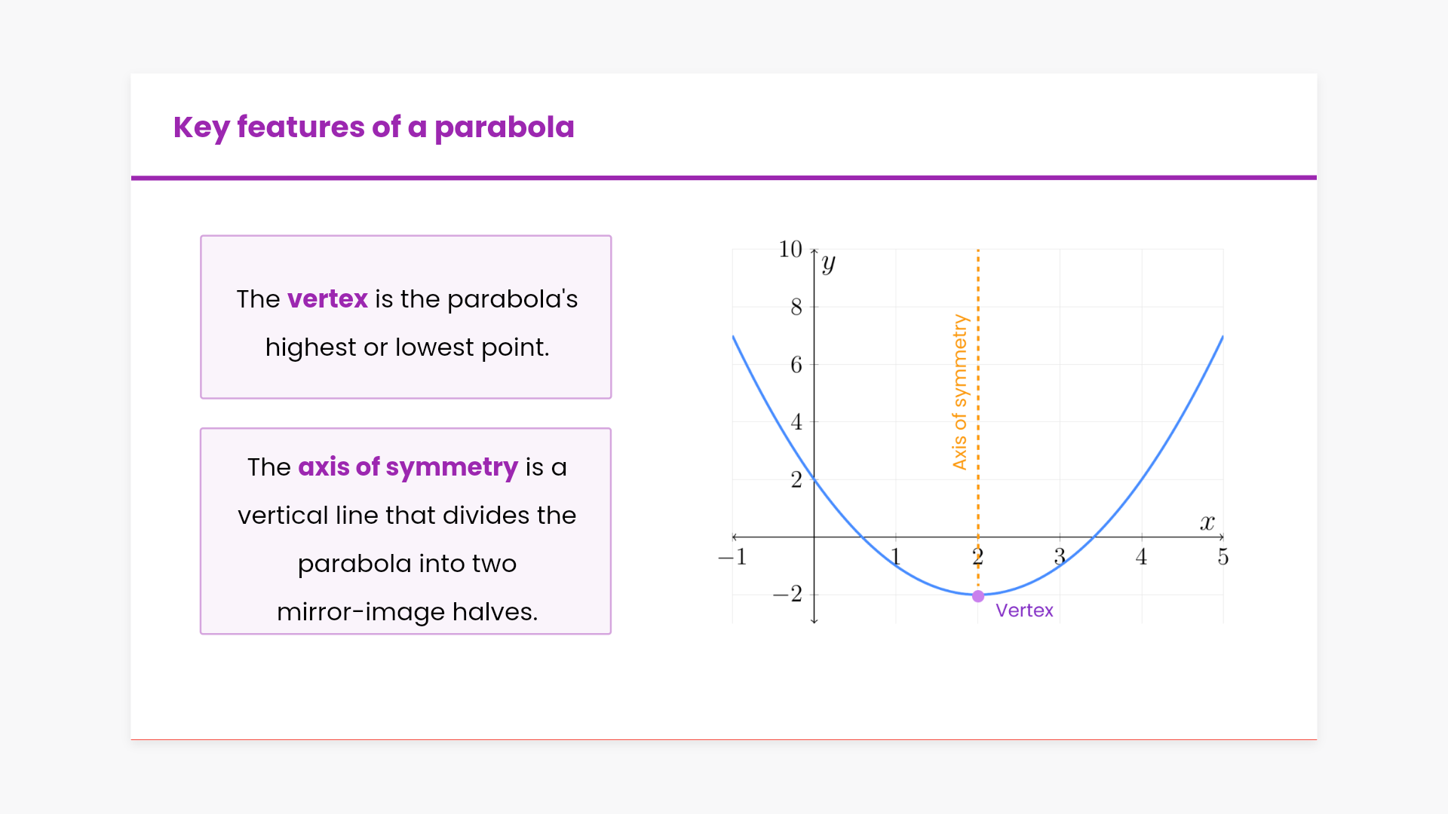Select the orange "Axis of symmetry" rotated label

tap(959, 392)
